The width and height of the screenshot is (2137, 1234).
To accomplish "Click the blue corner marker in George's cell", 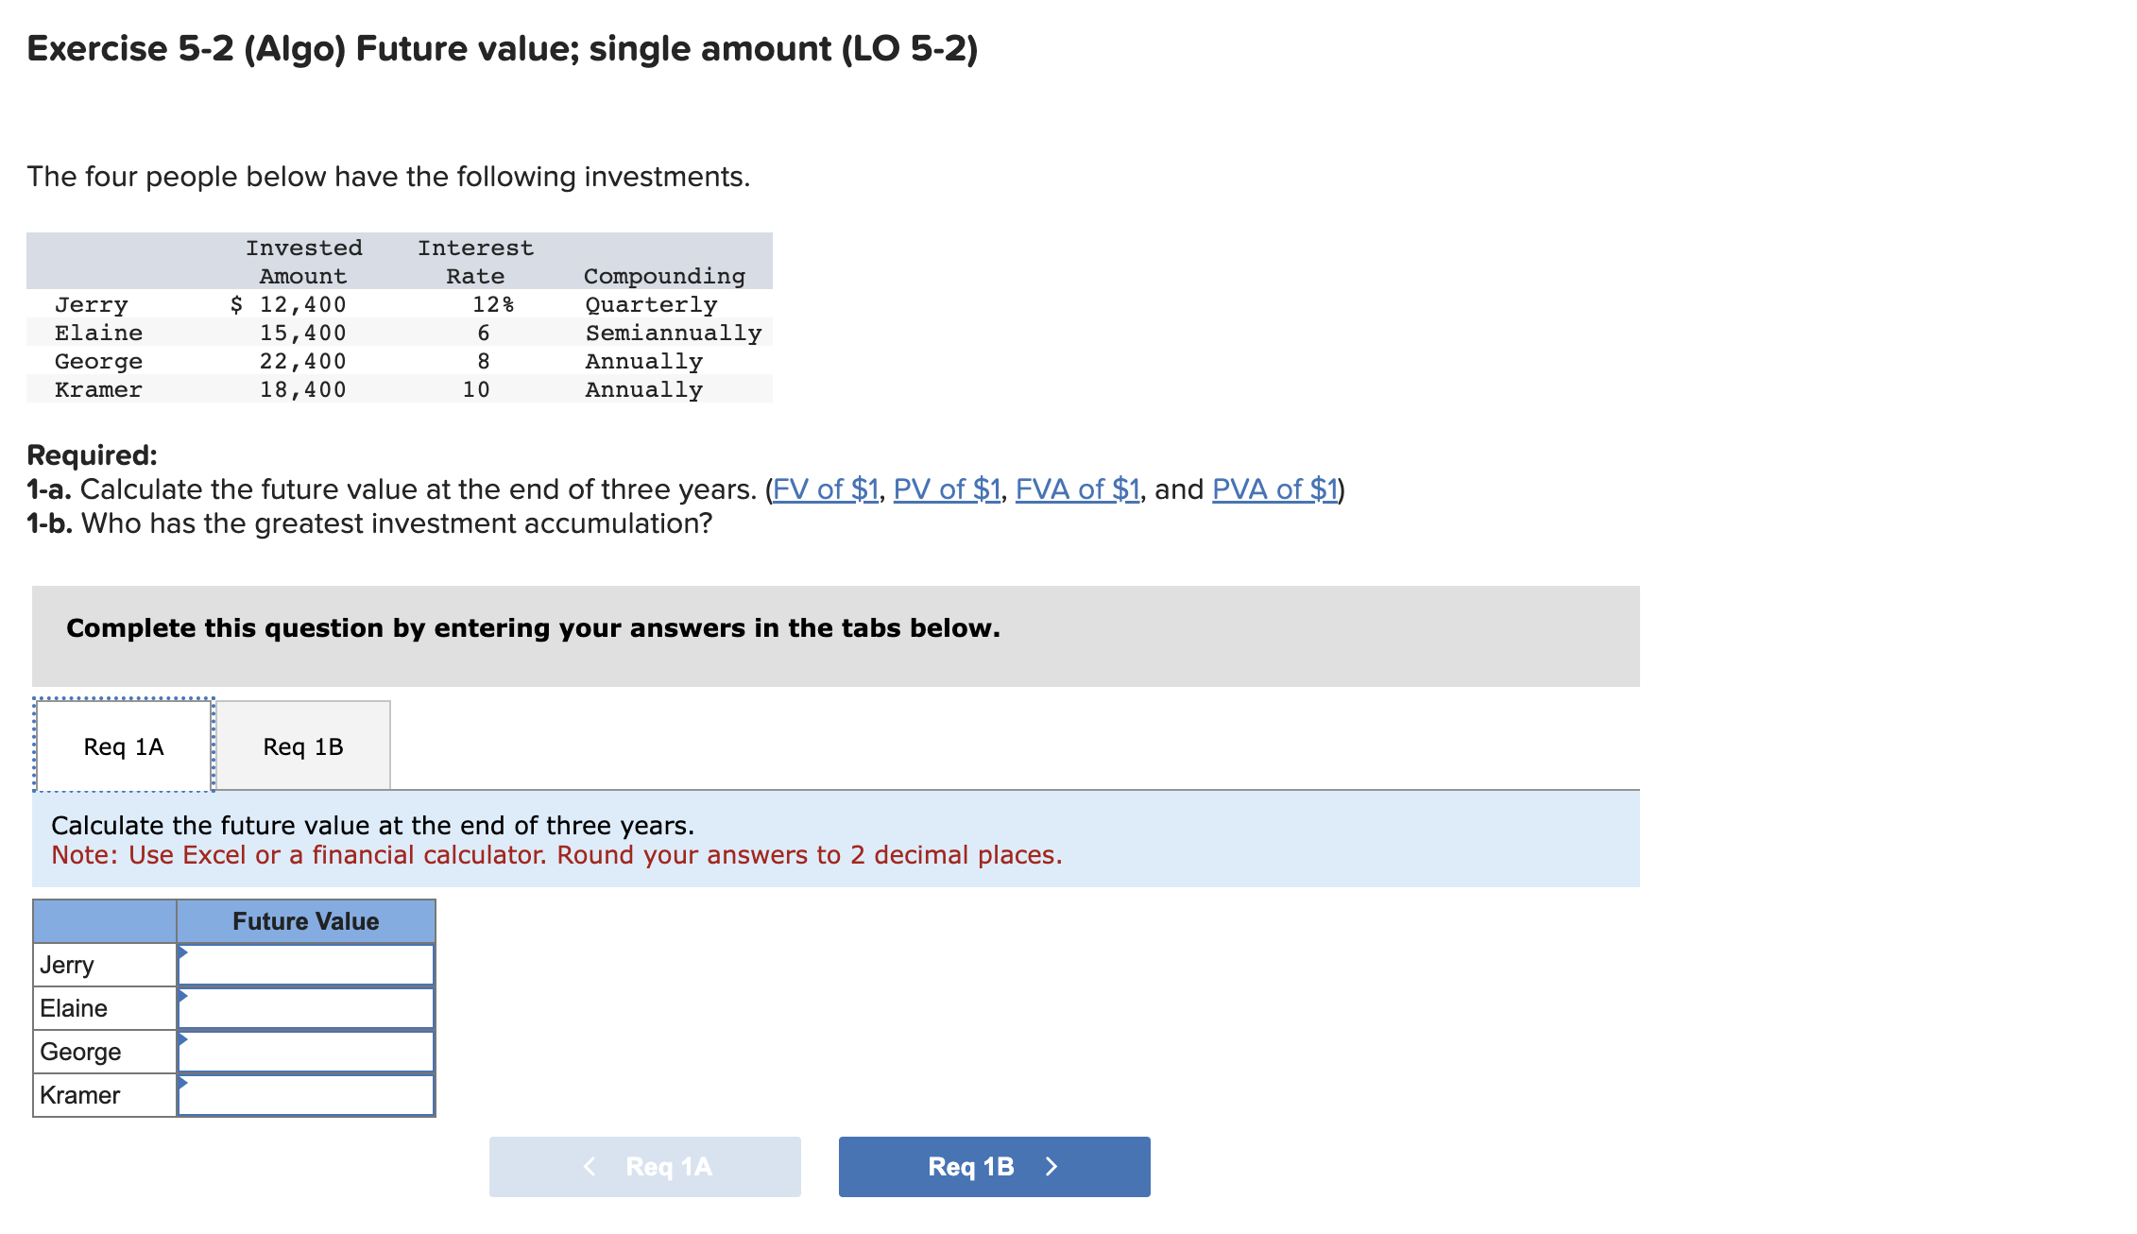I will pyautogui.click(x=182, y=1038).
